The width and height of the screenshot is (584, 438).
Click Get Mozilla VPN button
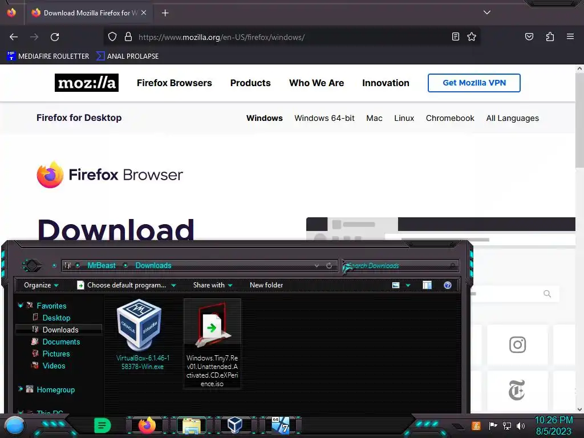(474, 83)
